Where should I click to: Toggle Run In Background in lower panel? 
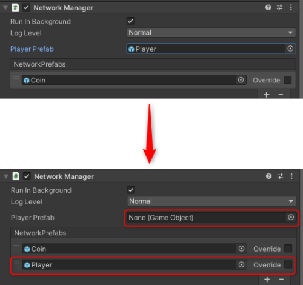[131, 190]
